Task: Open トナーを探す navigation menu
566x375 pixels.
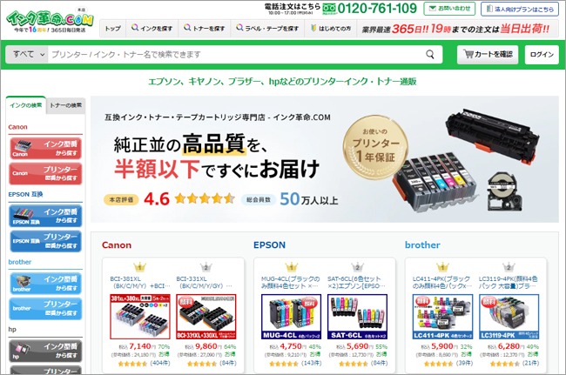Action: 204,28
